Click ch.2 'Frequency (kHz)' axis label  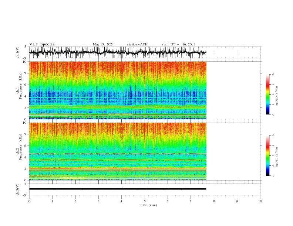pos(21,147)
